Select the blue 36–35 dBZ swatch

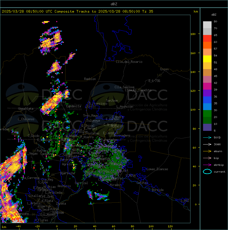207,100
